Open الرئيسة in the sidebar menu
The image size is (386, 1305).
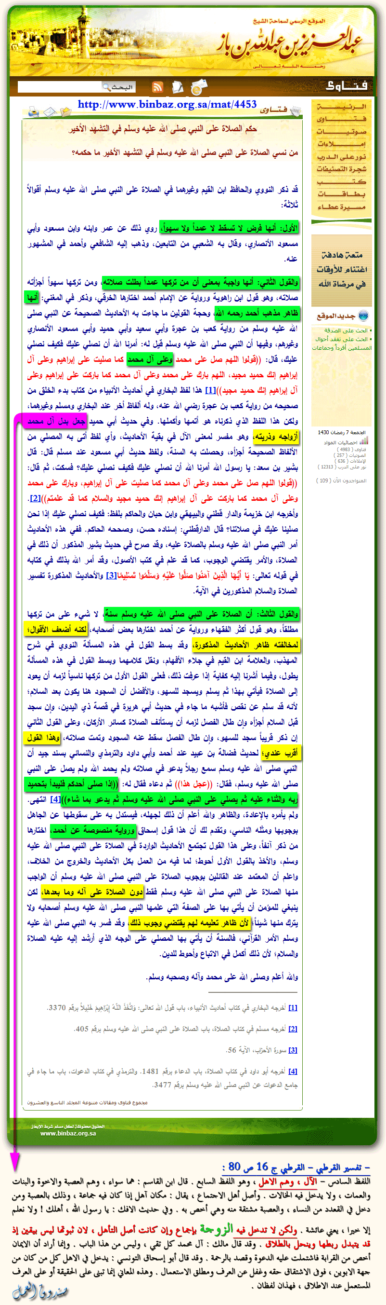[x=342, y=107]
